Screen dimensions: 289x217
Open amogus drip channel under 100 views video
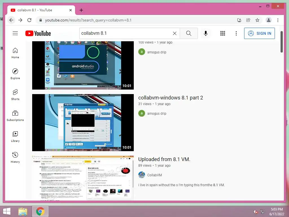coord(157,52)
